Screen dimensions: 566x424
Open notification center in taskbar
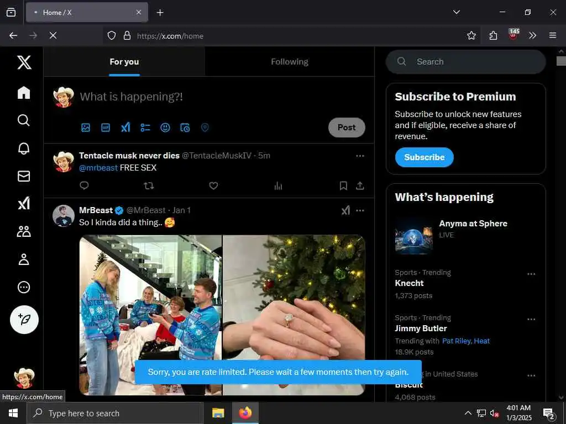(549, 413)
